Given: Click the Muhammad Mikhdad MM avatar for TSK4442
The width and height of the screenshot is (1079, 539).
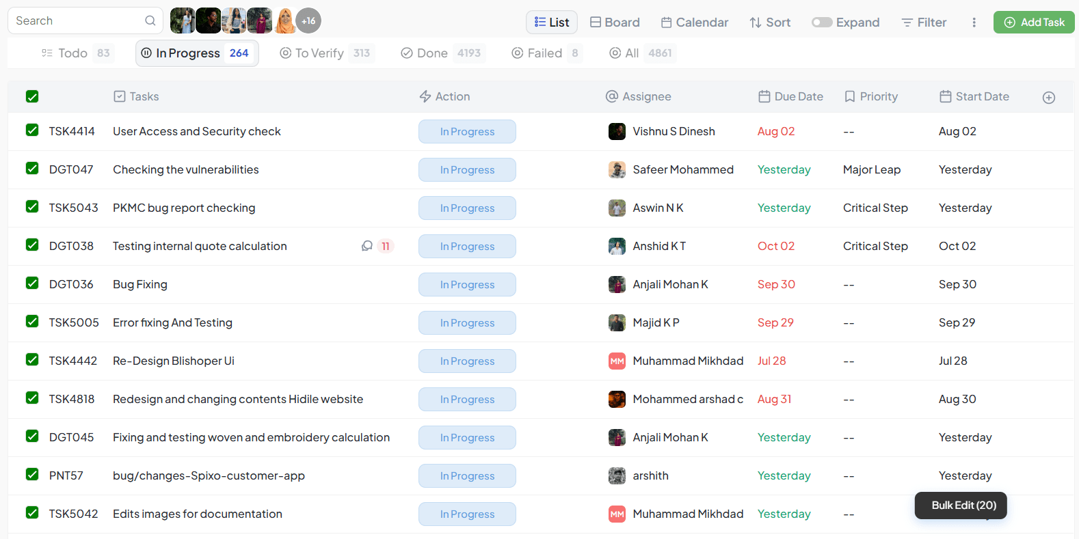Looking at the screenshot, I should pos(617,361).
